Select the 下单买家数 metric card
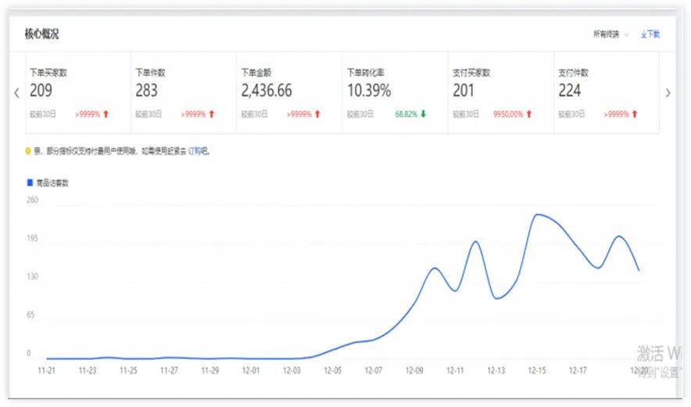Image resolution: width=691 pixels, height=407 pixels. [x=77, y=92]
